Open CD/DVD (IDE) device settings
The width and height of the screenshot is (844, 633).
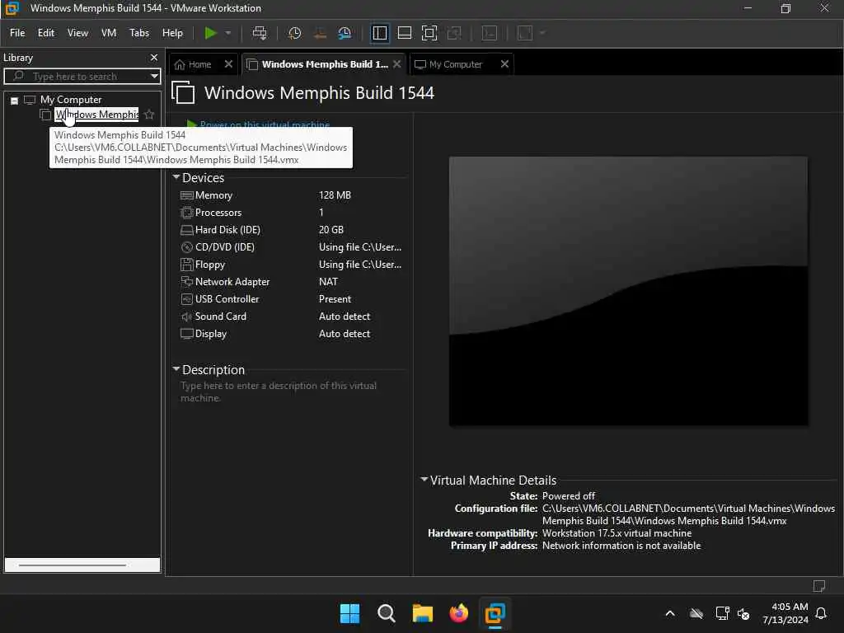pyautogui.click(x=224, y=247)
